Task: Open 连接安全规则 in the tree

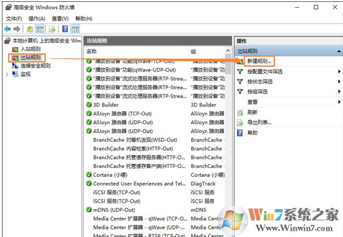Action: click(x=36, y=66)
